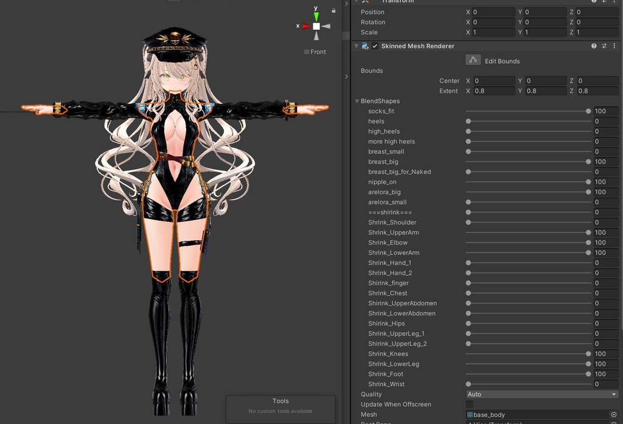The image size is (623, 424).
Task: Toggle the Update When Offscreen checkbox
Action: coord(469,404)
